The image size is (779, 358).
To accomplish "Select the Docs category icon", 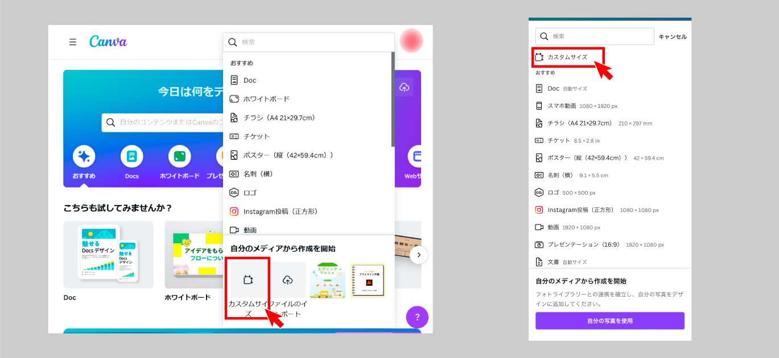I will (x=131, y=157).
